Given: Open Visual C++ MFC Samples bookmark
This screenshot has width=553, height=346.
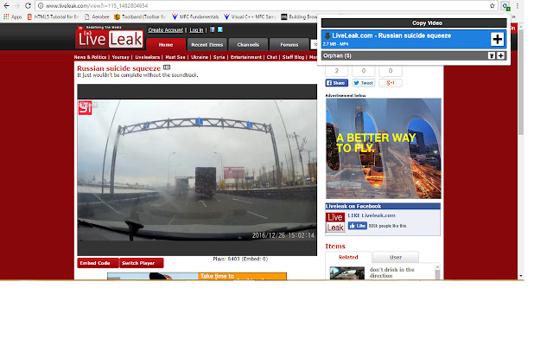Looking at the screenshot, I should [x=250, y=16].
